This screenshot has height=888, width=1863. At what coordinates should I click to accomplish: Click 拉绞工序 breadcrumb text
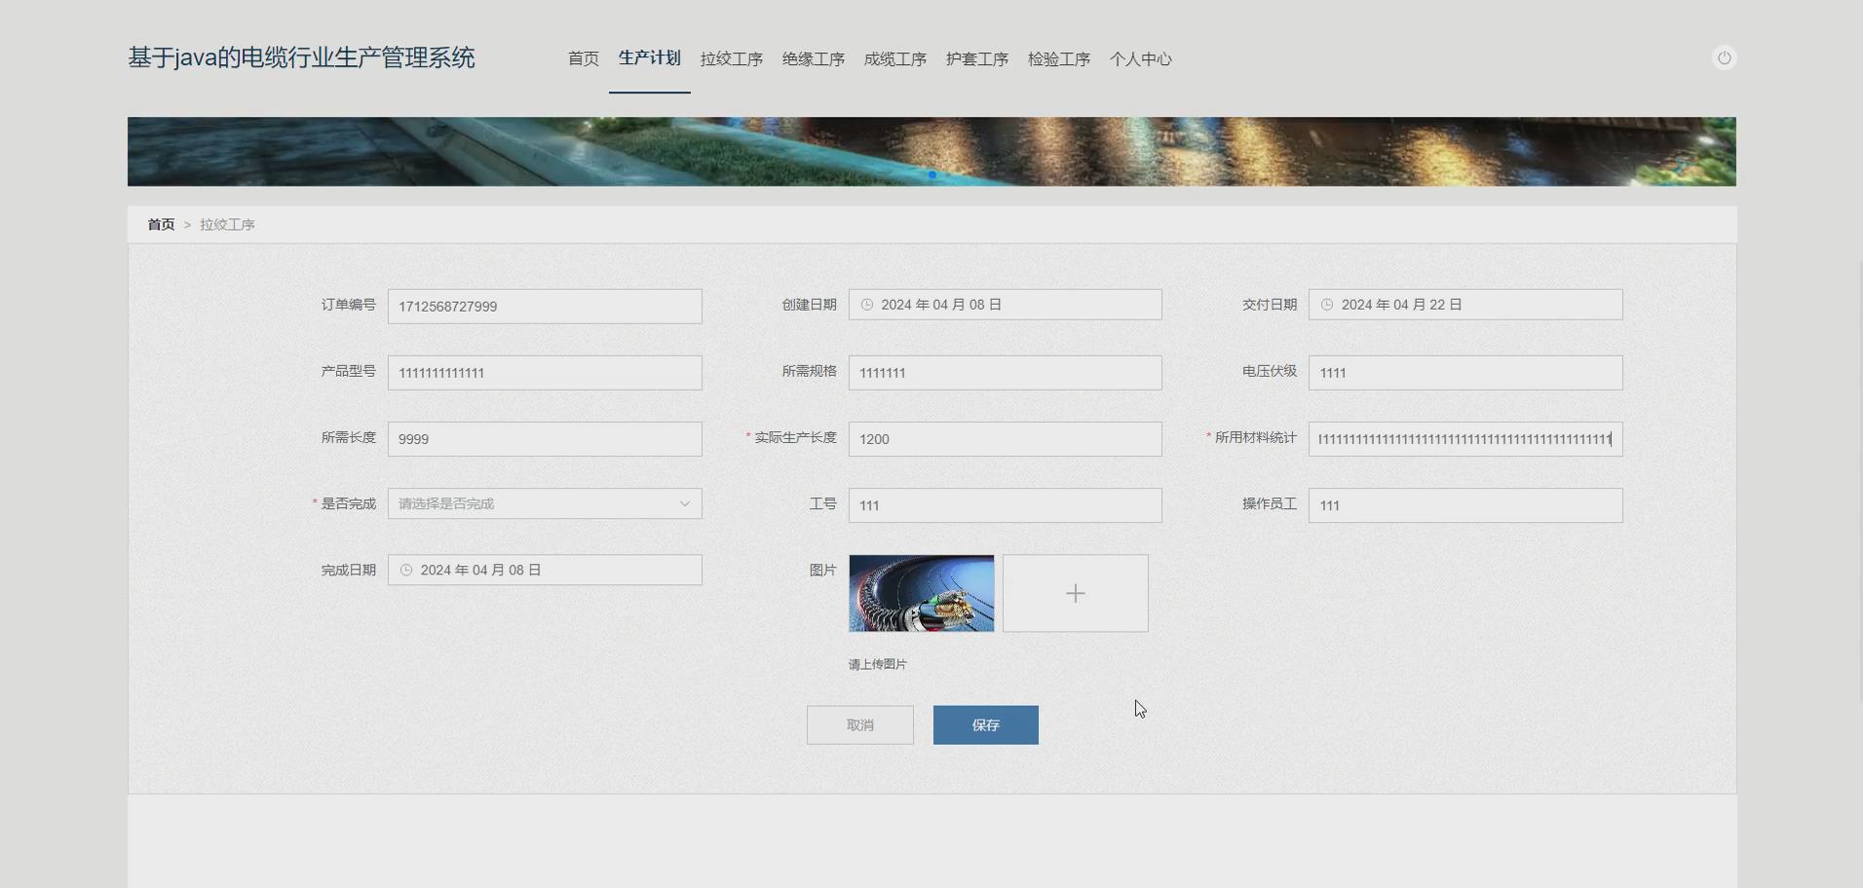pos(227,225)
